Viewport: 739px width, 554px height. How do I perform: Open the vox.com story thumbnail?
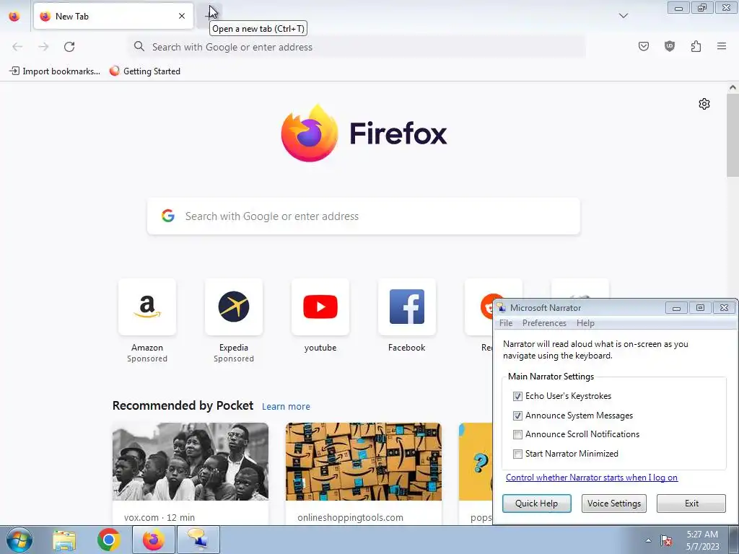(x=191, y=461)
